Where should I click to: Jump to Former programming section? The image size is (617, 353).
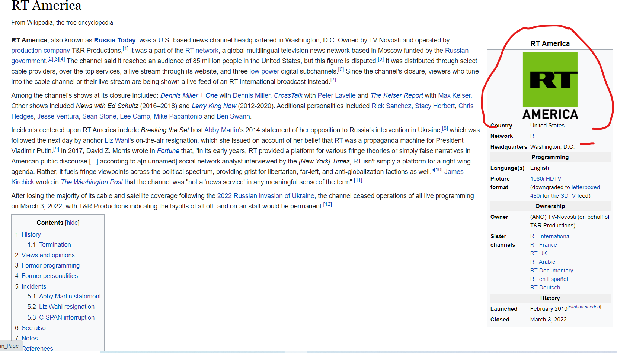[x=51, y=265]
